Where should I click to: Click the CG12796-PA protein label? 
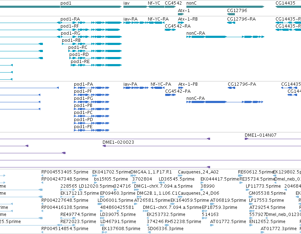[242, 84]
